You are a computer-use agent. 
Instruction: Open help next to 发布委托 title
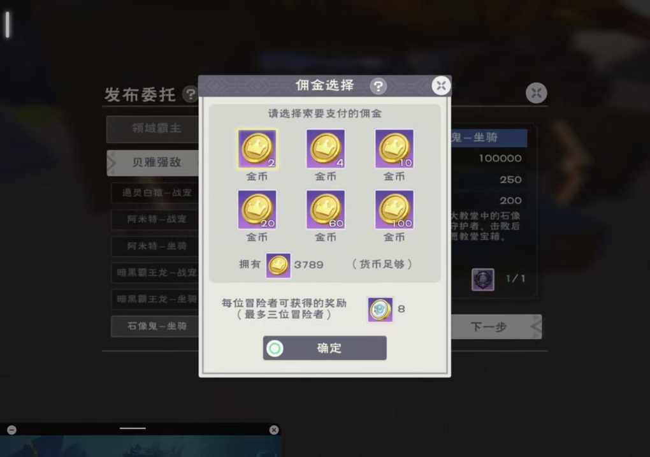click(x=191, y=94)
